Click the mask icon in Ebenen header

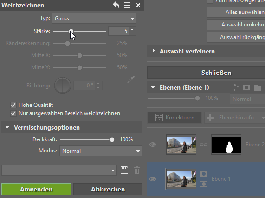click(246, 87)
